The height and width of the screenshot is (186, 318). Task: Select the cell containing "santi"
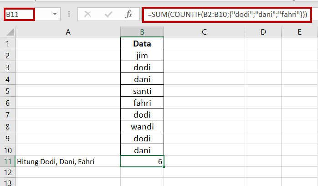(x=142, y=91)
